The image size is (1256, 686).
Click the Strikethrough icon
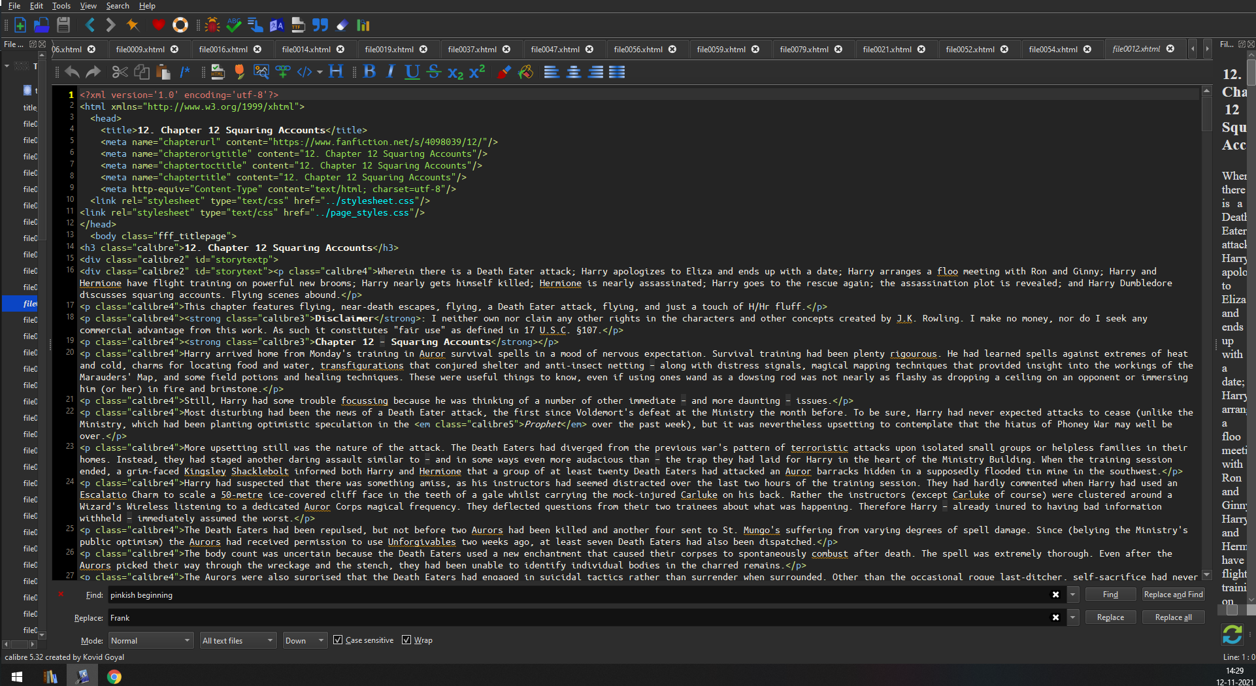433,72
